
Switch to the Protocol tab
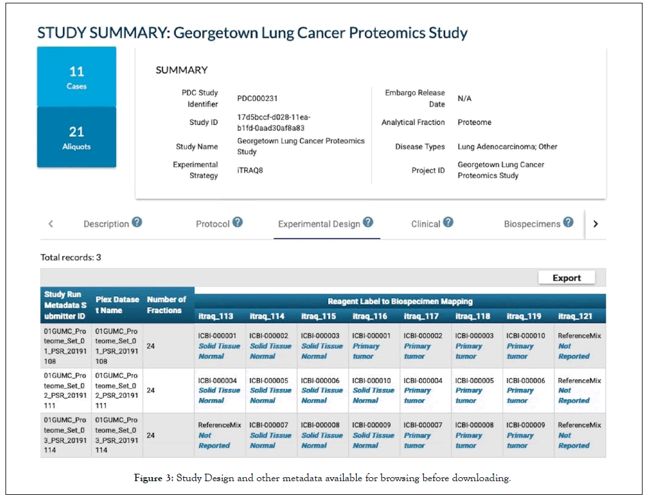213,224
